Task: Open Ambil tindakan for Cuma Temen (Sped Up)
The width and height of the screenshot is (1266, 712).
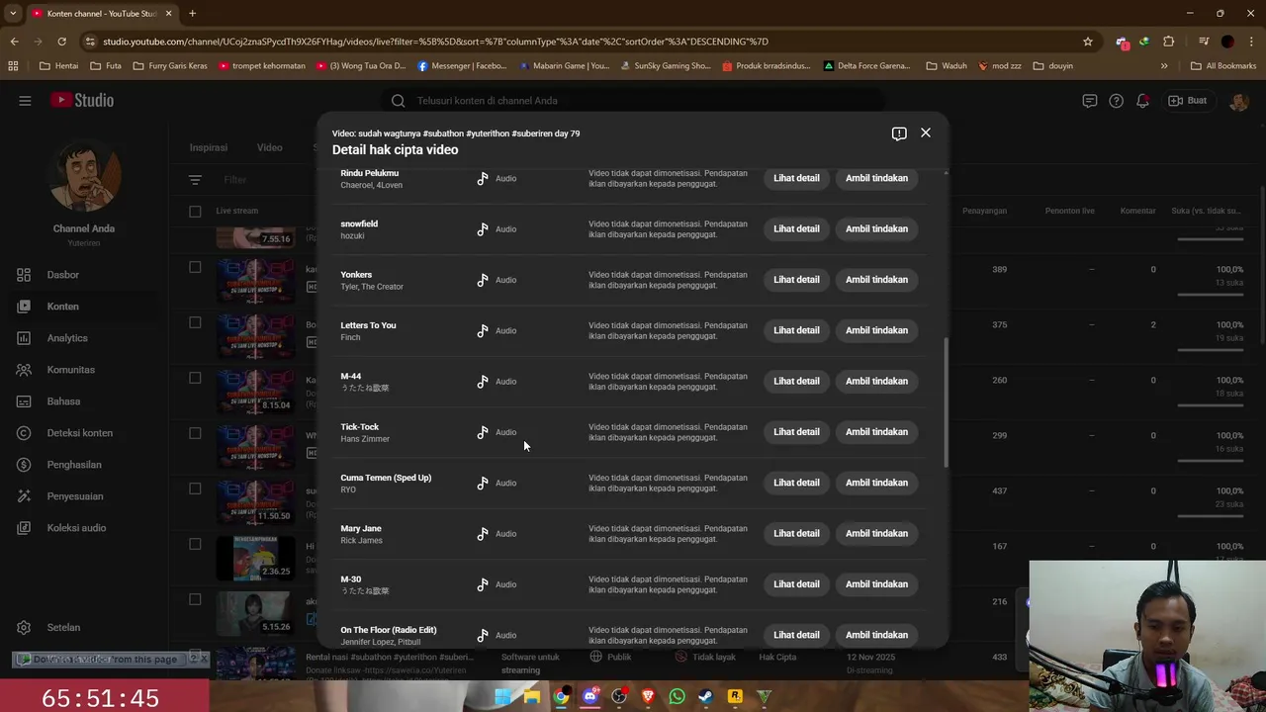Action: pyautogui.click(x=876, y=483)
